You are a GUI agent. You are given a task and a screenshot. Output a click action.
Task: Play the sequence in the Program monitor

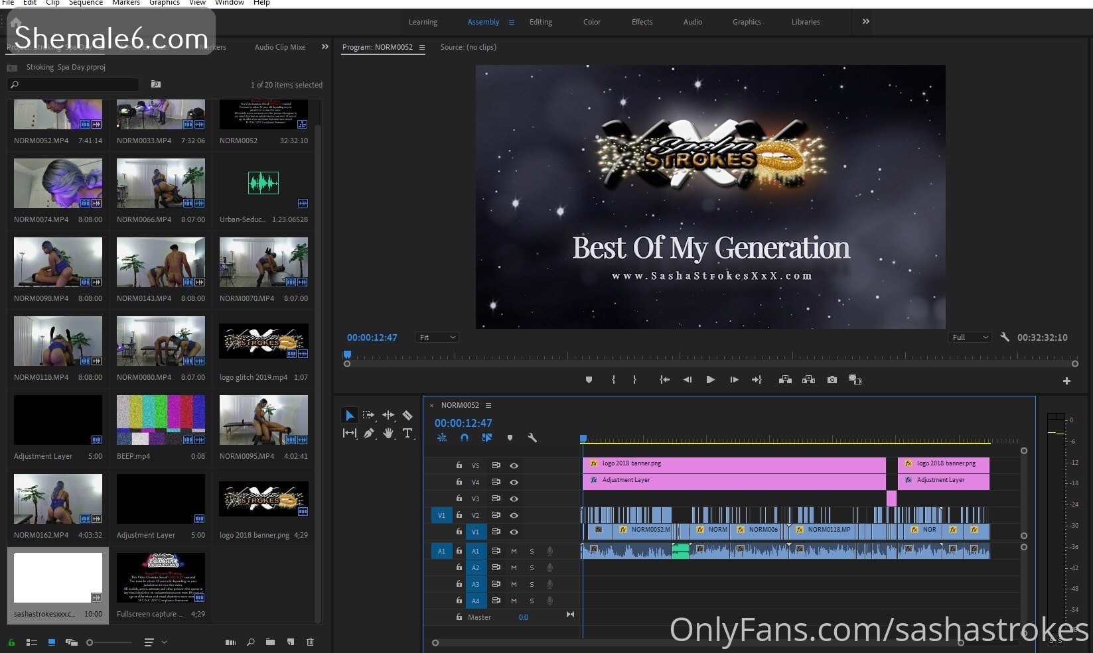[x=710, y=380]
